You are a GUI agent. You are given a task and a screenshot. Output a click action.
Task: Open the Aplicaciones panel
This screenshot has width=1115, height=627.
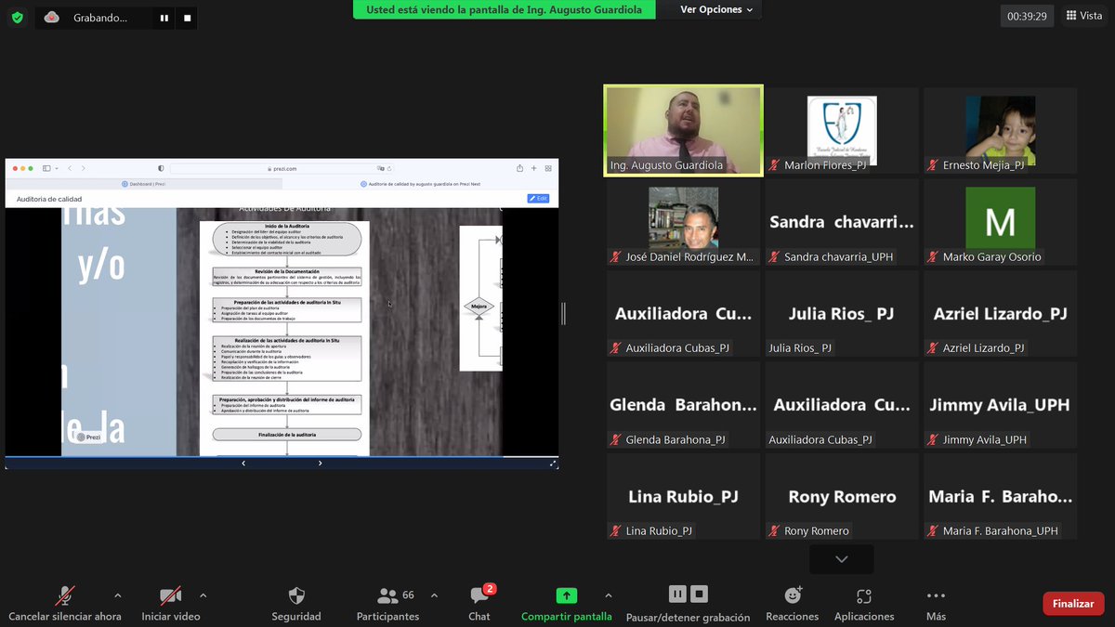click(x=864, y=605)
